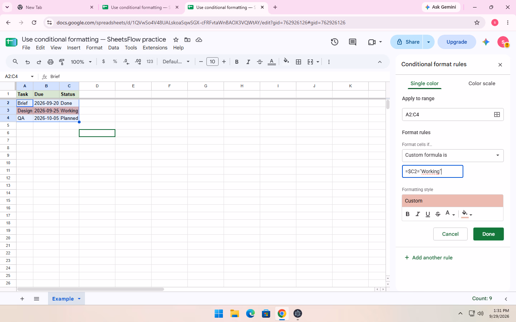This screenshot has height=322, width=516.
Task: Click Add another rule link
Action: (x=429, y=258)
